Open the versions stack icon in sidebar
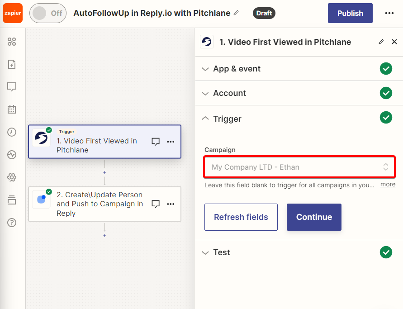Image resolution: width=403 pixels, height=309 pixels. 12,200
